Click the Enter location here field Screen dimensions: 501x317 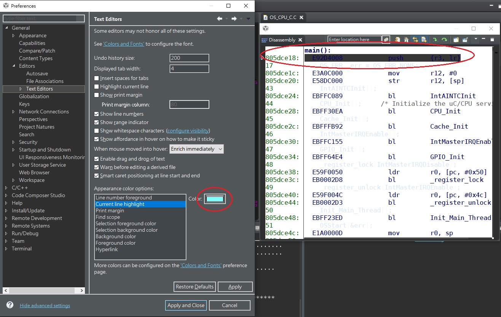coord(354,40)
